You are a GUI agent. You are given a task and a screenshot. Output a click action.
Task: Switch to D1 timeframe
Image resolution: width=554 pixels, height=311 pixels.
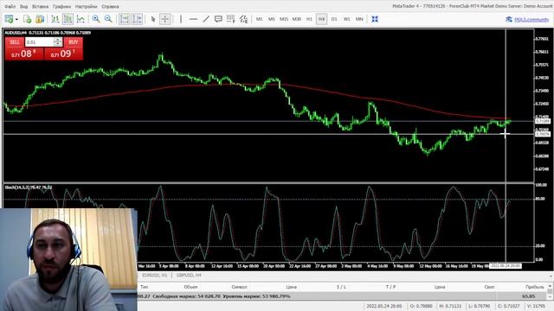334,19
